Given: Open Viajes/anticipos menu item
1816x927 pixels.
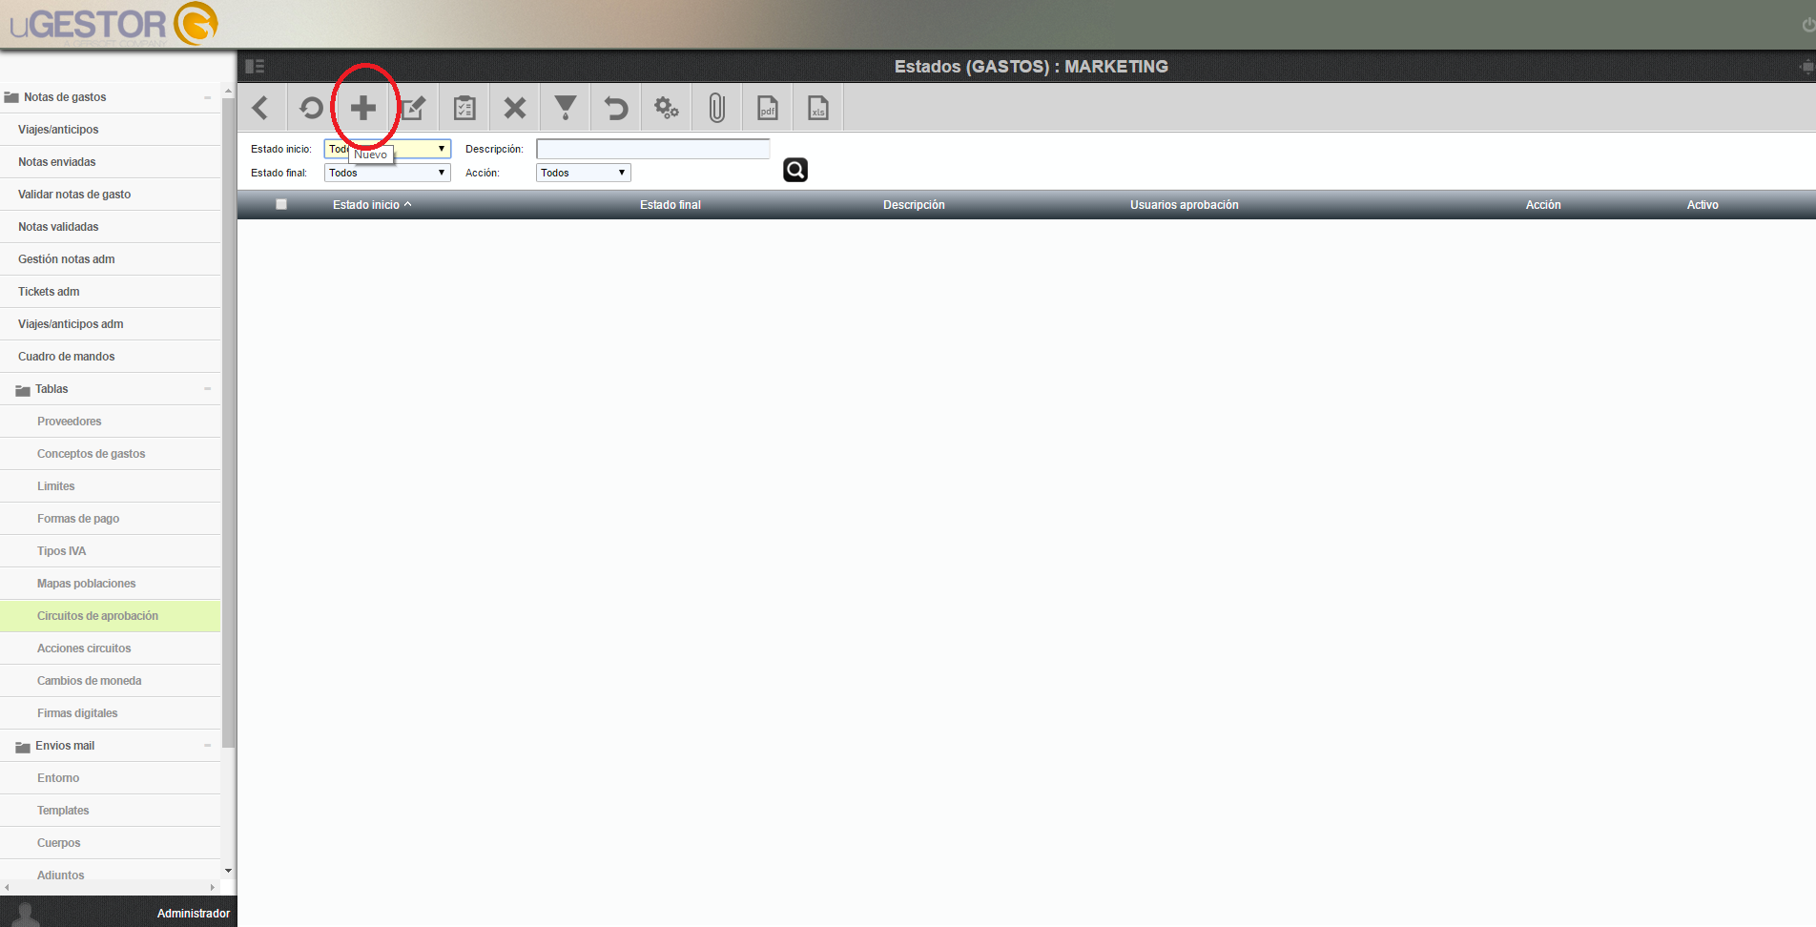Looking at the screenshot, I should [x=111, y=130].
